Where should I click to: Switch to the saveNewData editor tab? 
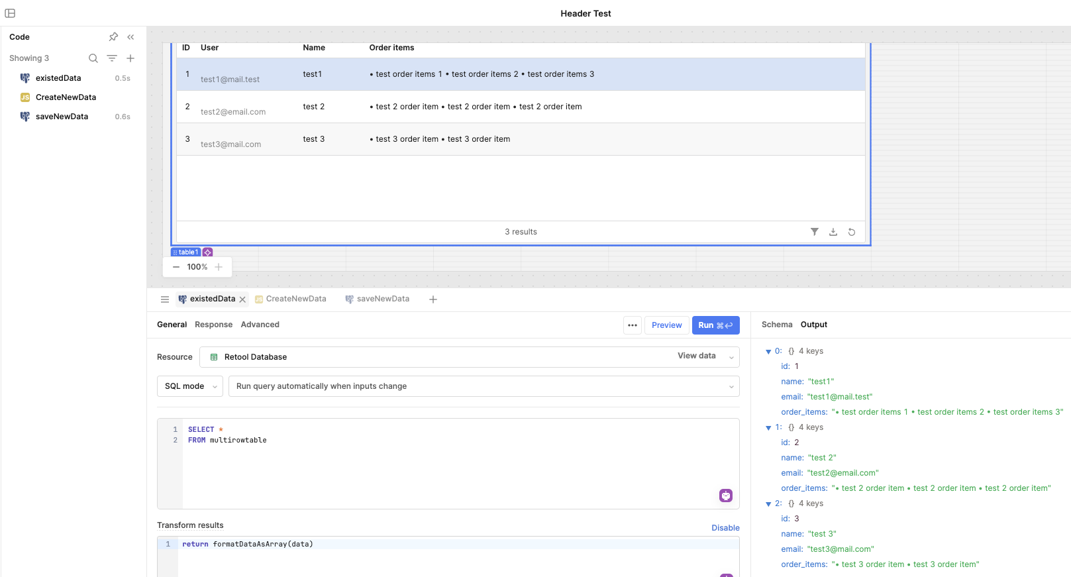pyautogui.click(x=378, y=299)
